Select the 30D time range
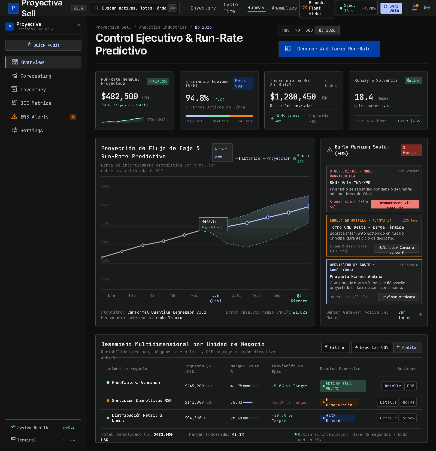The width and height of the screenshot is (436, 451). coord(309,30)
